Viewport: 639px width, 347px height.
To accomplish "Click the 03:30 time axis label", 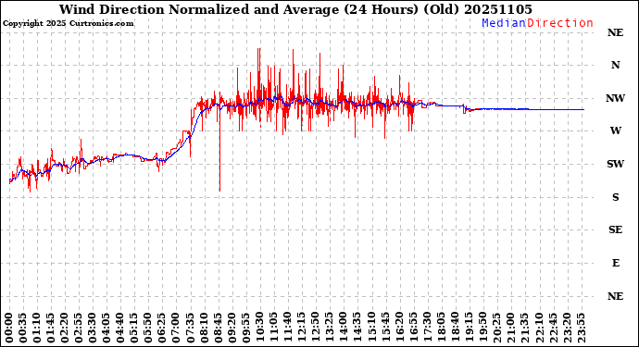I will [93, 328].
